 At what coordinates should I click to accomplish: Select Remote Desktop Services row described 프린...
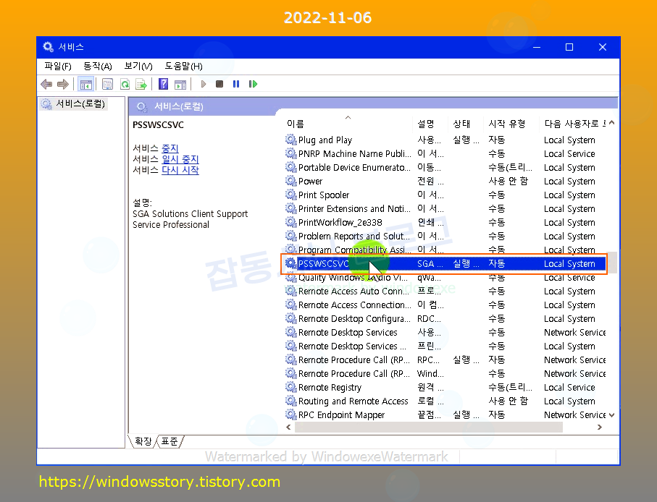445,346
